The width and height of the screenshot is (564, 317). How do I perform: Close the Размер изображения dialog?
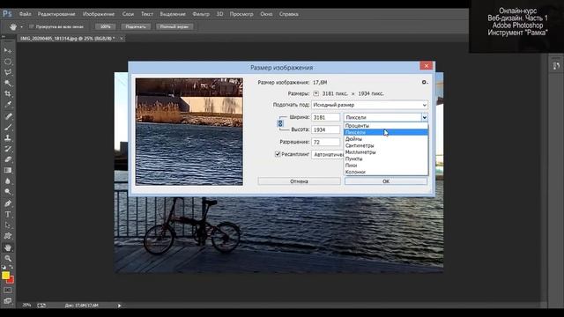pyautogui.click(x=427, y=65)
